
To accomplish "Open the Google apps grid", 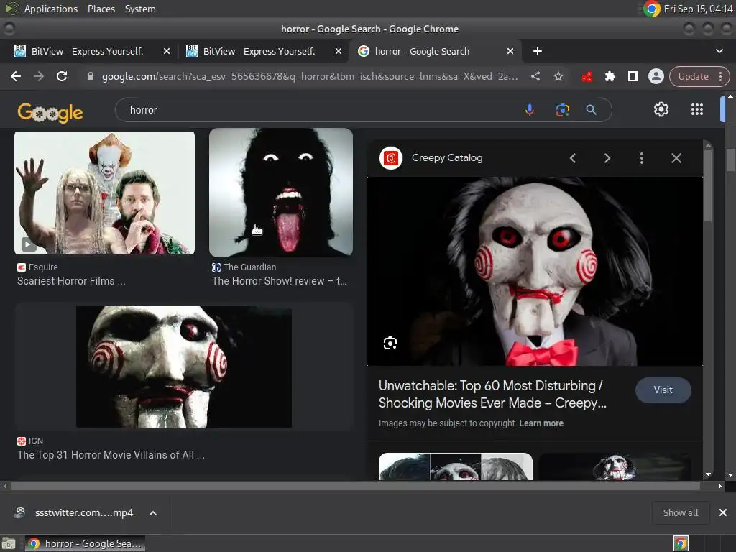I will tap(697, 109).
